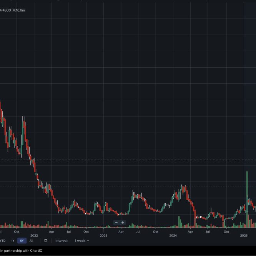Select the 1Y time range
The image size is (256, 256).
(13, 241)
